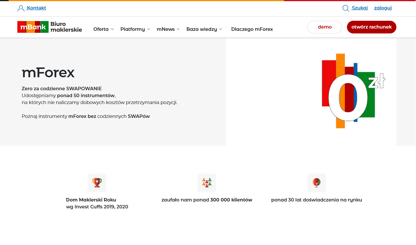
Task: Go to Dlaczego mForex page
Action: (x=252, y=29)
